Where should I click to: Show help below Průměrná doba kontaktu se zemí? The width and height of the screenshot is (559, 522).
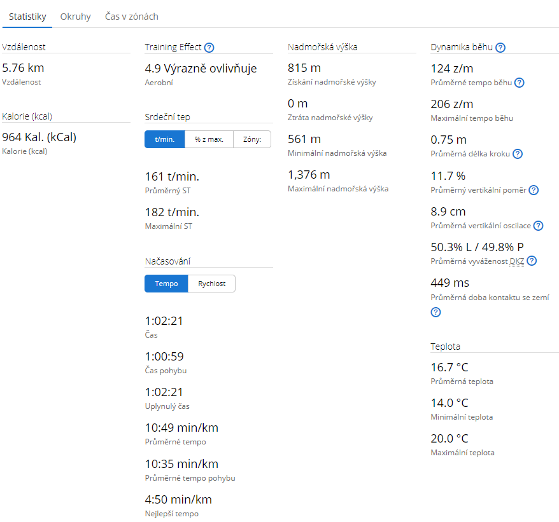[436, 312]
